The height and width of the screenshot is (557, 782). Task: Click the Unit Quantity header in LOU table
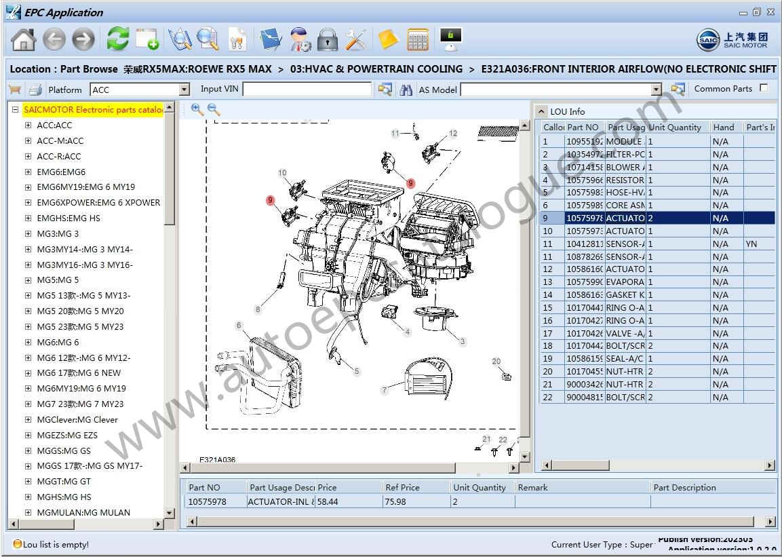(678, 127)
